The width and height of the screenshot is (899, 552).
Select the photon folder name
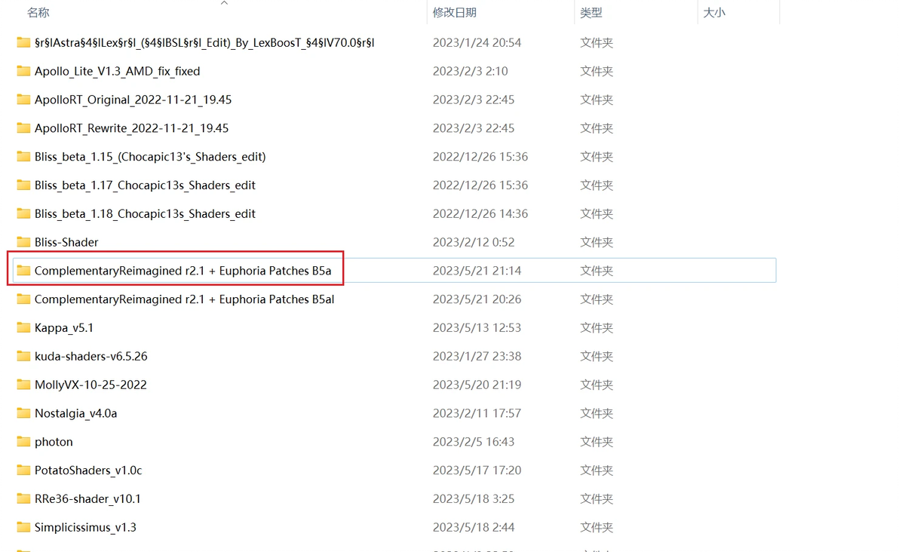click(x=54, y=442)
